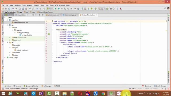
Task: Open Internet Explorer from the taskbar
Action: 10,94
